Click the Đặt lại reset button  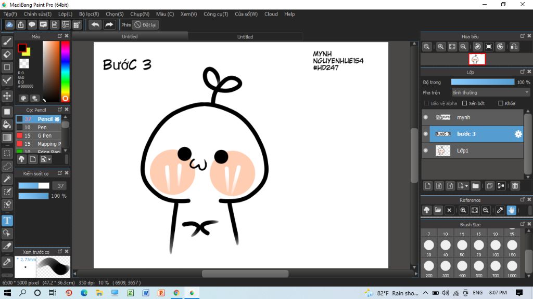[x=146, y=25]
